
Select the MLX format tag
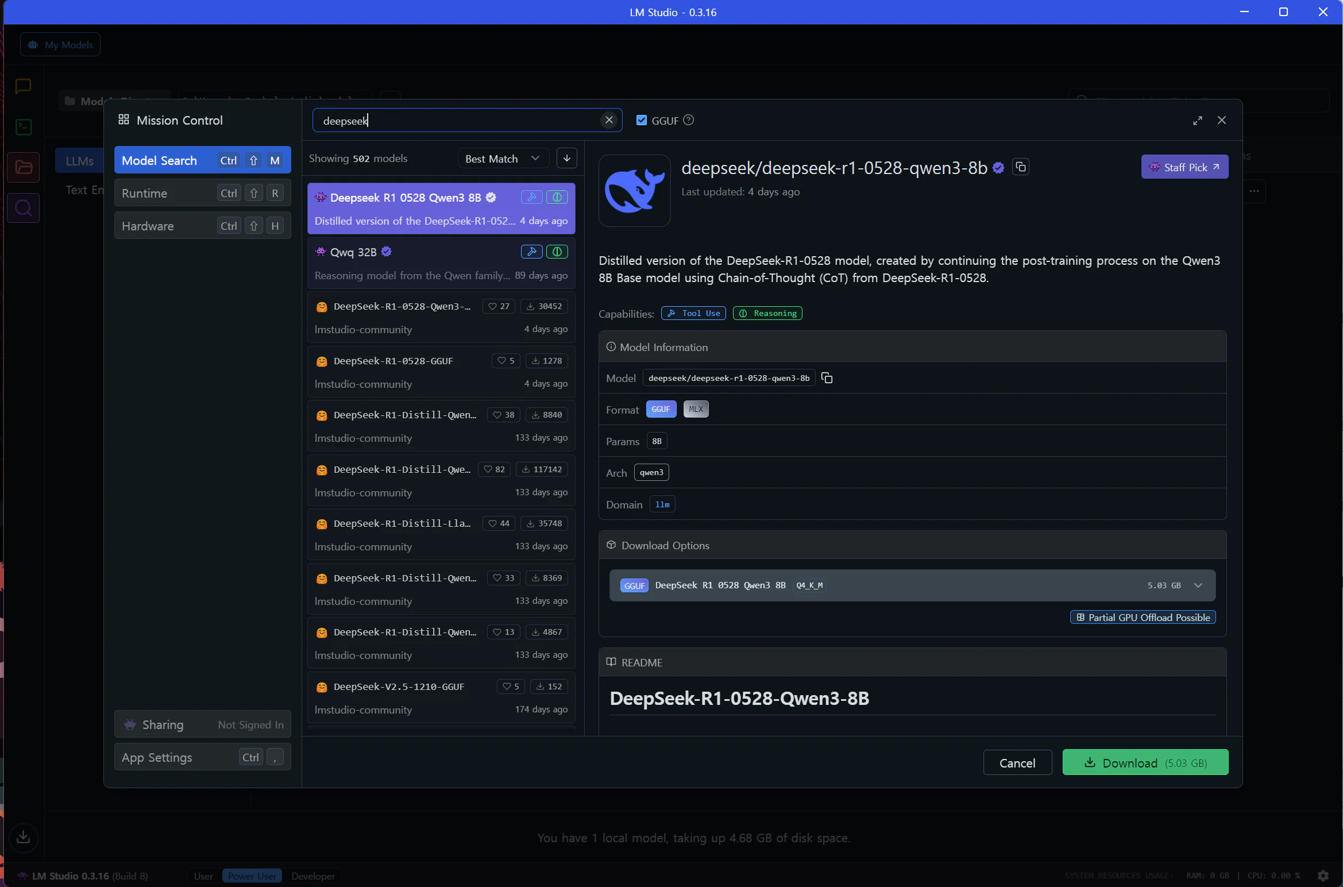(x=696, y=409)
